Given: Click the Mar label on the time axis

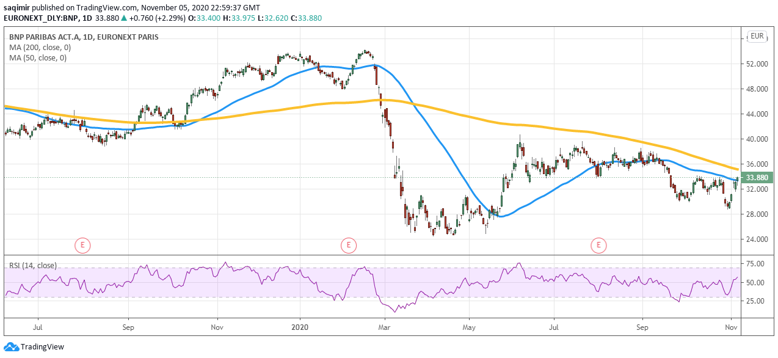Looking at the screenshot, I should 385,327.
